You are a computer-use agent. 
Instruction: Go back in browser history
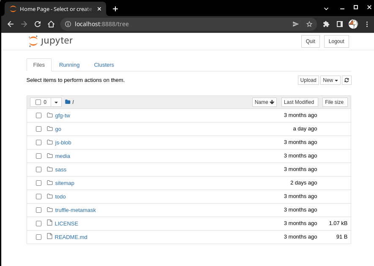click(11, 24)
